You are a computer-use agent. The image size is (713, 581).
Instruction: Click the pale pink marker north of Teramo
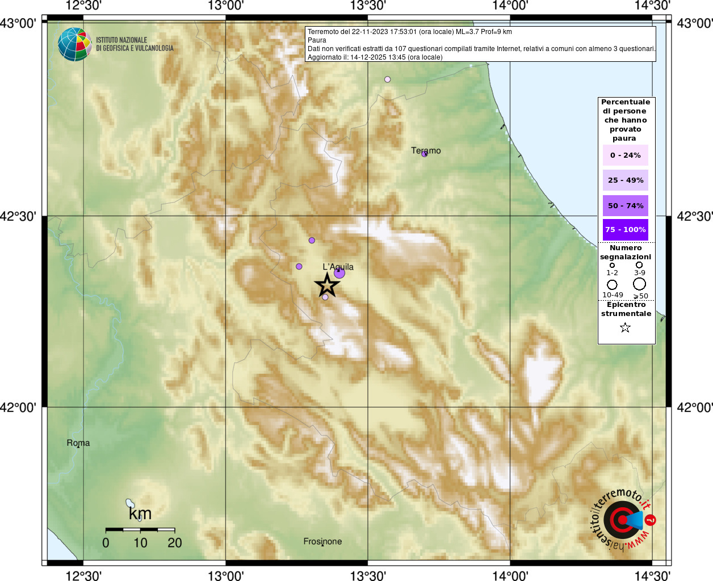(388, 79)
